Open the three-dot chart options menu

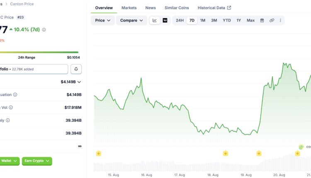pyautogui.click(x=280, y=20)
